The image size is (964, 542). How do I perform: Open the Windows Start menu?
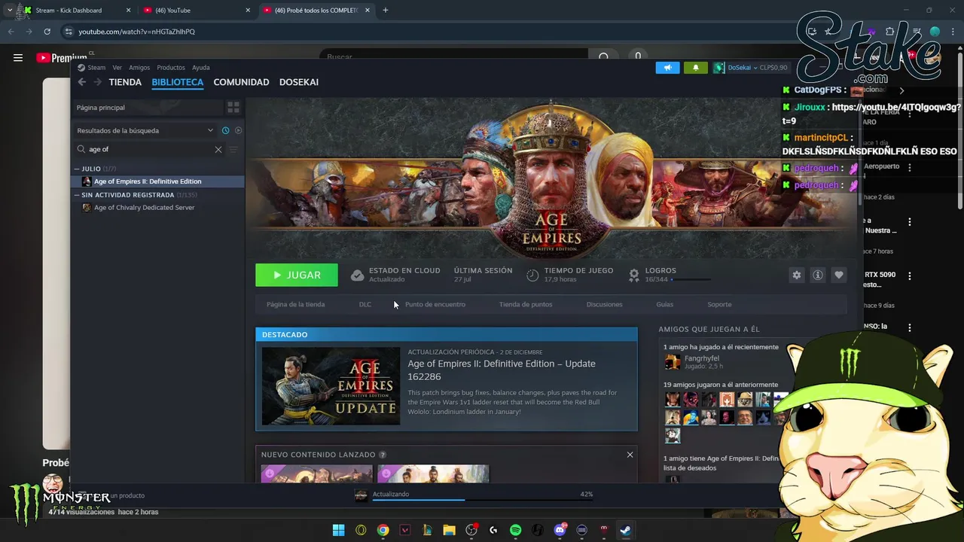click(x=339, y=530)
